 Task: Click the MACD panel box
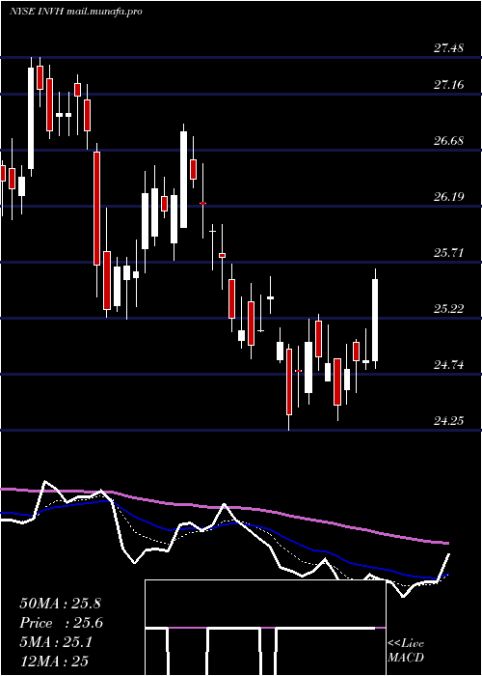pyautogui.click(x=265, y=628)
